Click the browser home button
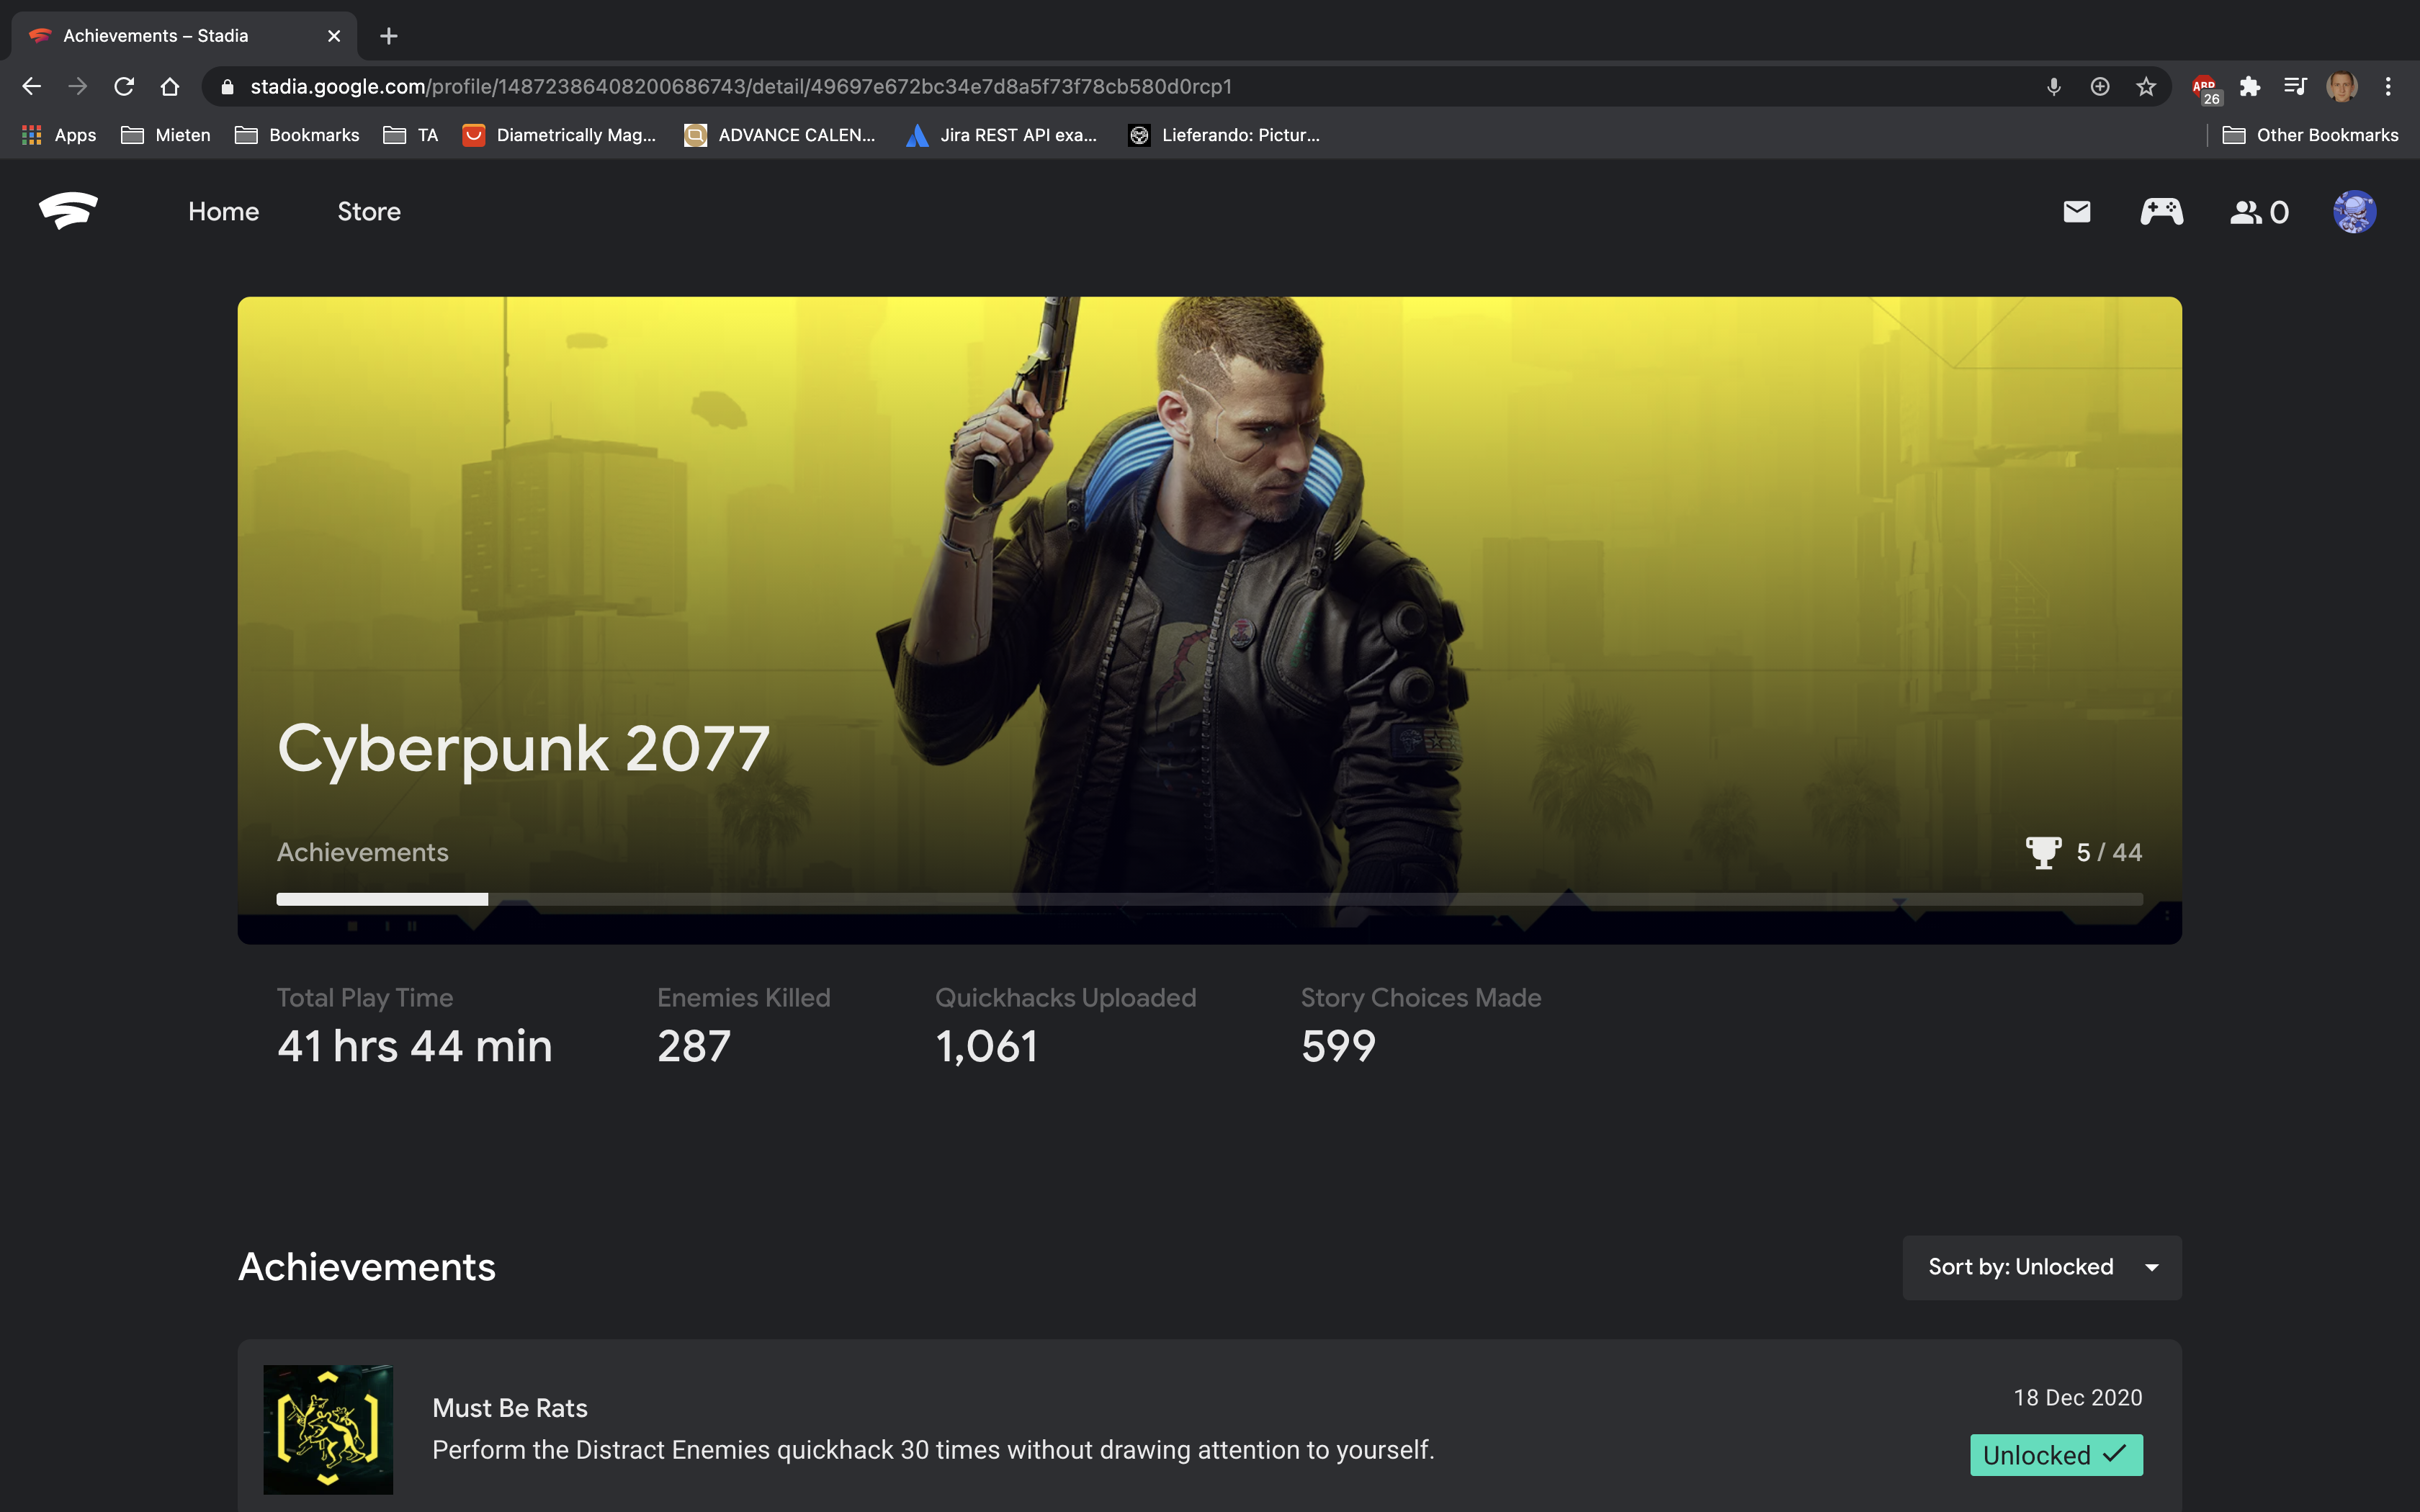The height and width of the screenshot is (1512, 2420). [x=170, y=87]
